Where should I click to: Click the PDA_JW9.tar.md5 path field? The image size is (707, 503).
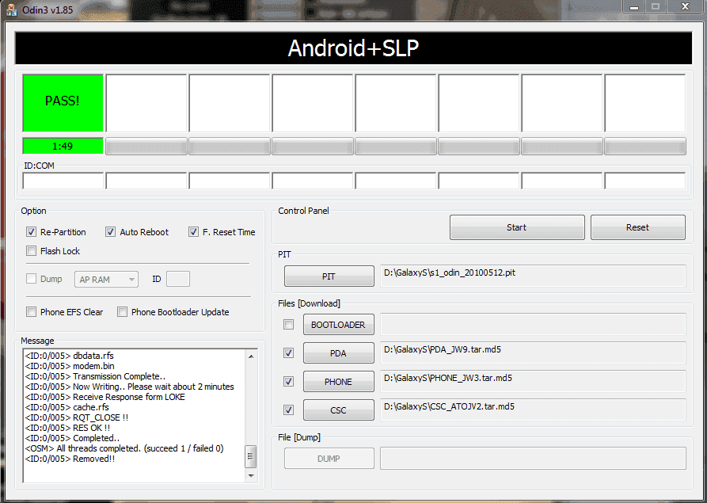point(533,352)
